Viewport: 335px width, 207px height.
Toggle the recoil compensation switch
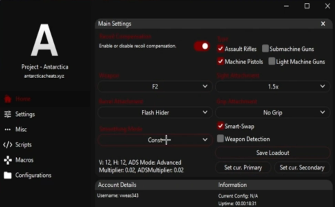pos(202,46)
